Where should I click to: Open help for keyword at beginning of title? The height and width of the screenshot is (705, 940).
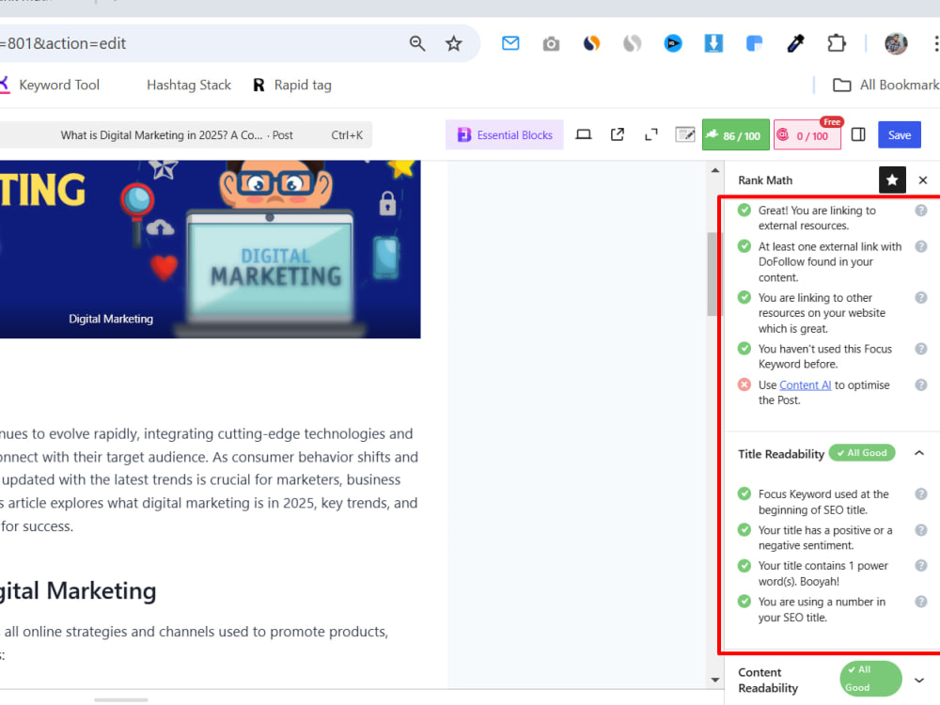[921, 494]
